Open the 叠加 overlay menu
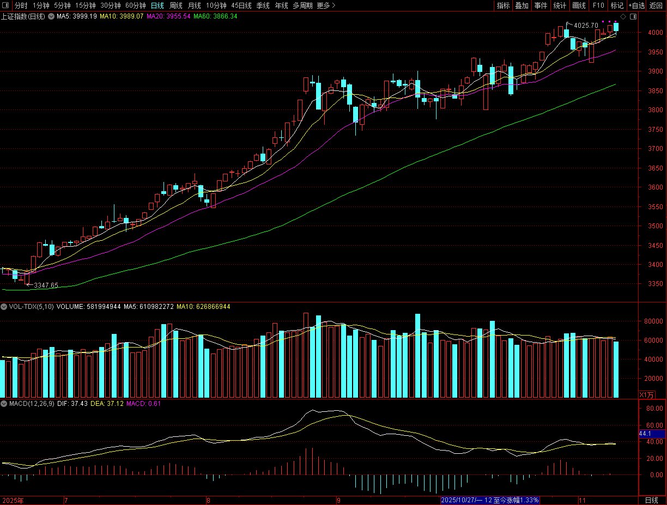The width and height of the screenshot is (667, 505). point(522,5)
